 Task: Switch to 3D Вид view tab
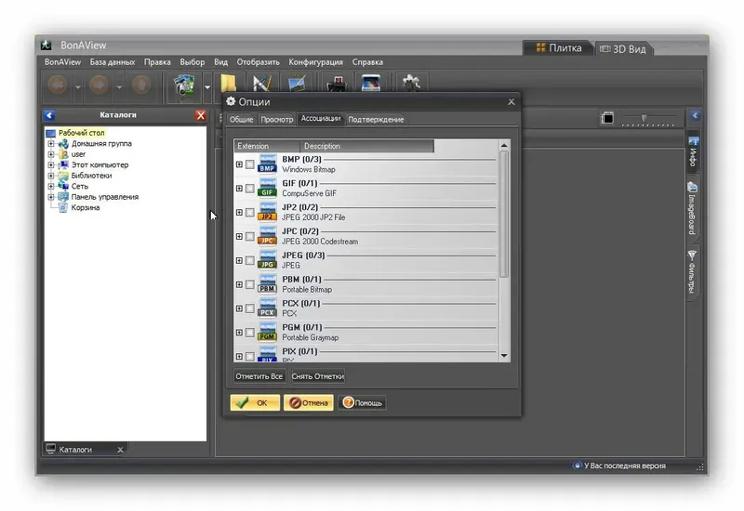(x=624, y=49)
